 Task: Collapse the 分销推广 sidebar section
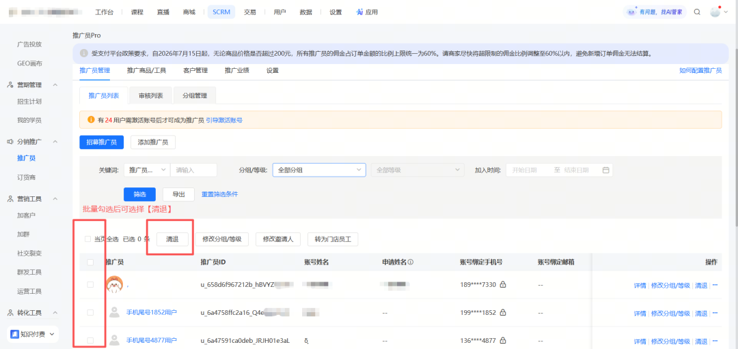coord(55,141)
